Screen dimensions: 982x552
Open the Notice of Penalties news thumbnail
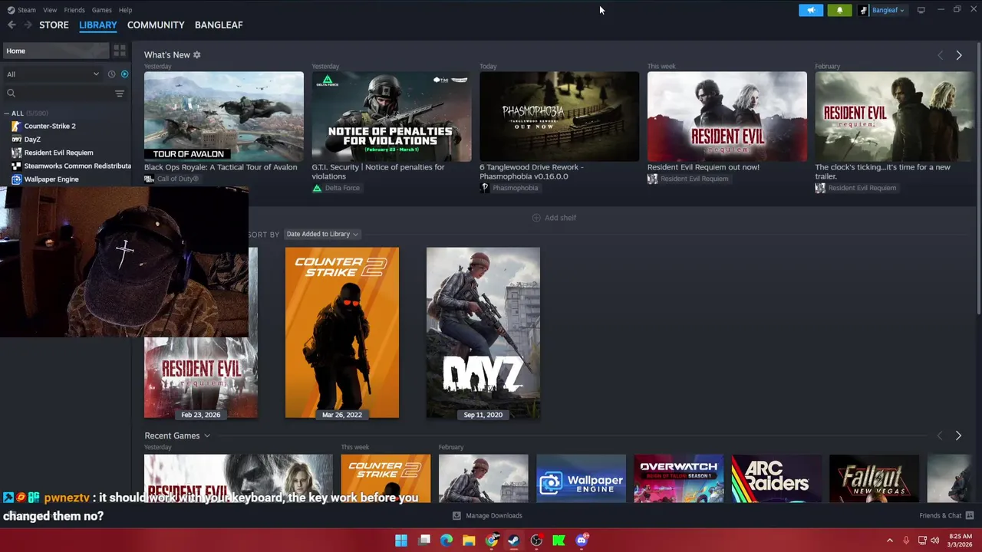pos(391,117)
